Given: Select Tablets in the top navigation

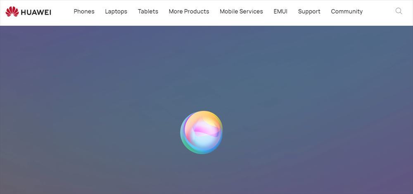Looking at the screenshot, I should tap(148, 11).
